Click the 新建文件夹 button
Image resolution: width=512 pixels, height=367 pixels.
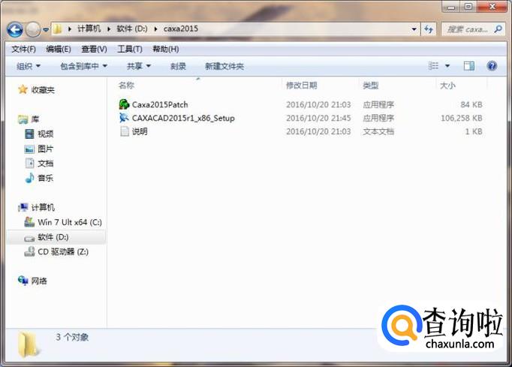224,66
